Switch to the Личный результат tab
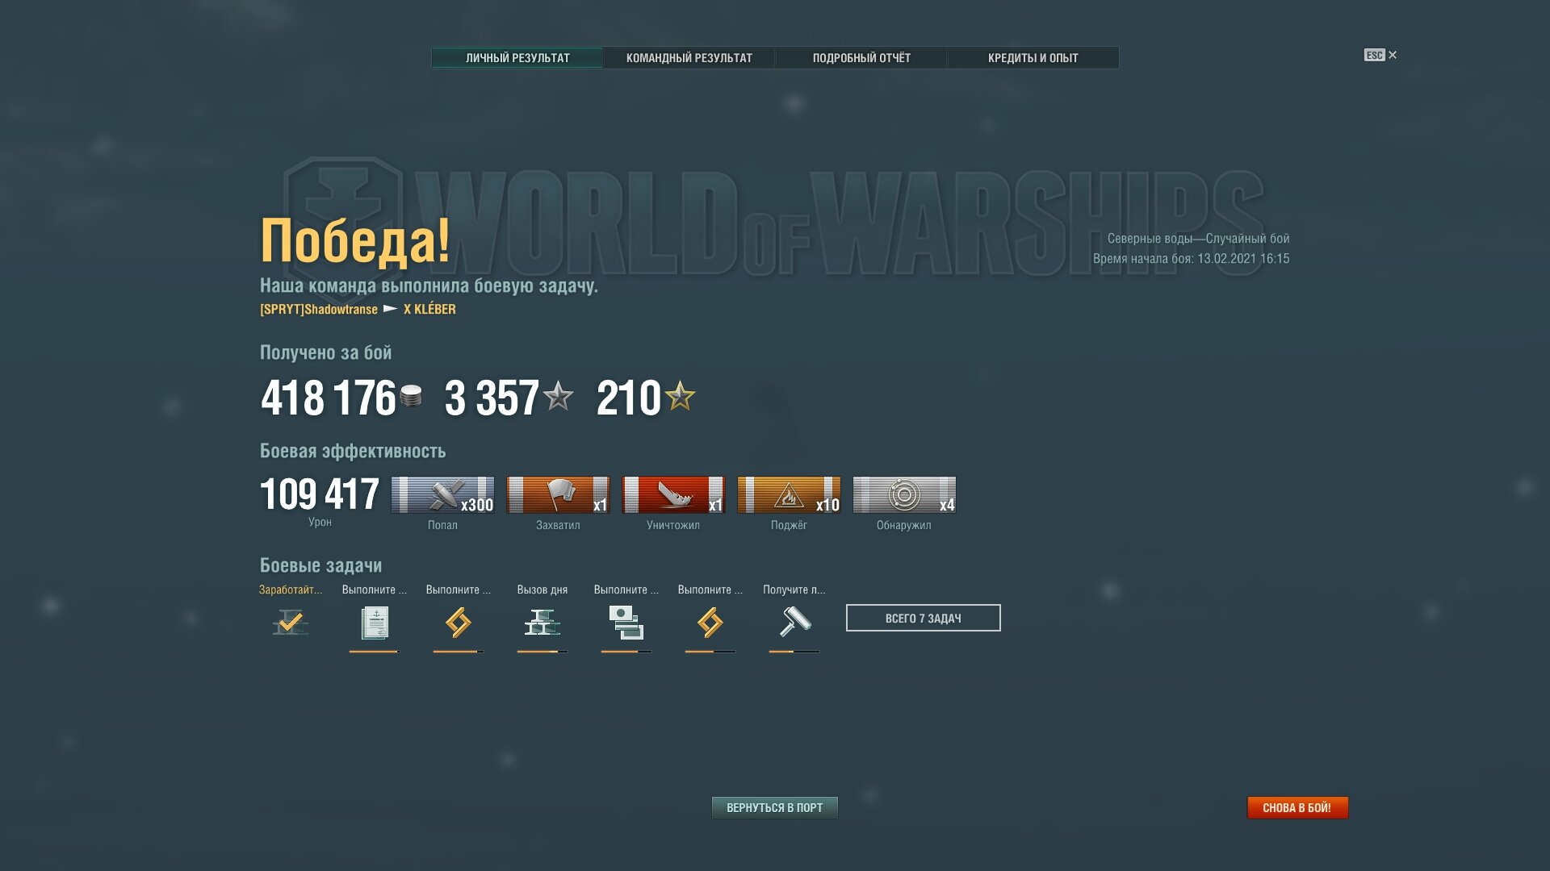This screenshot has width=1550, height=871. click(517, 58)
